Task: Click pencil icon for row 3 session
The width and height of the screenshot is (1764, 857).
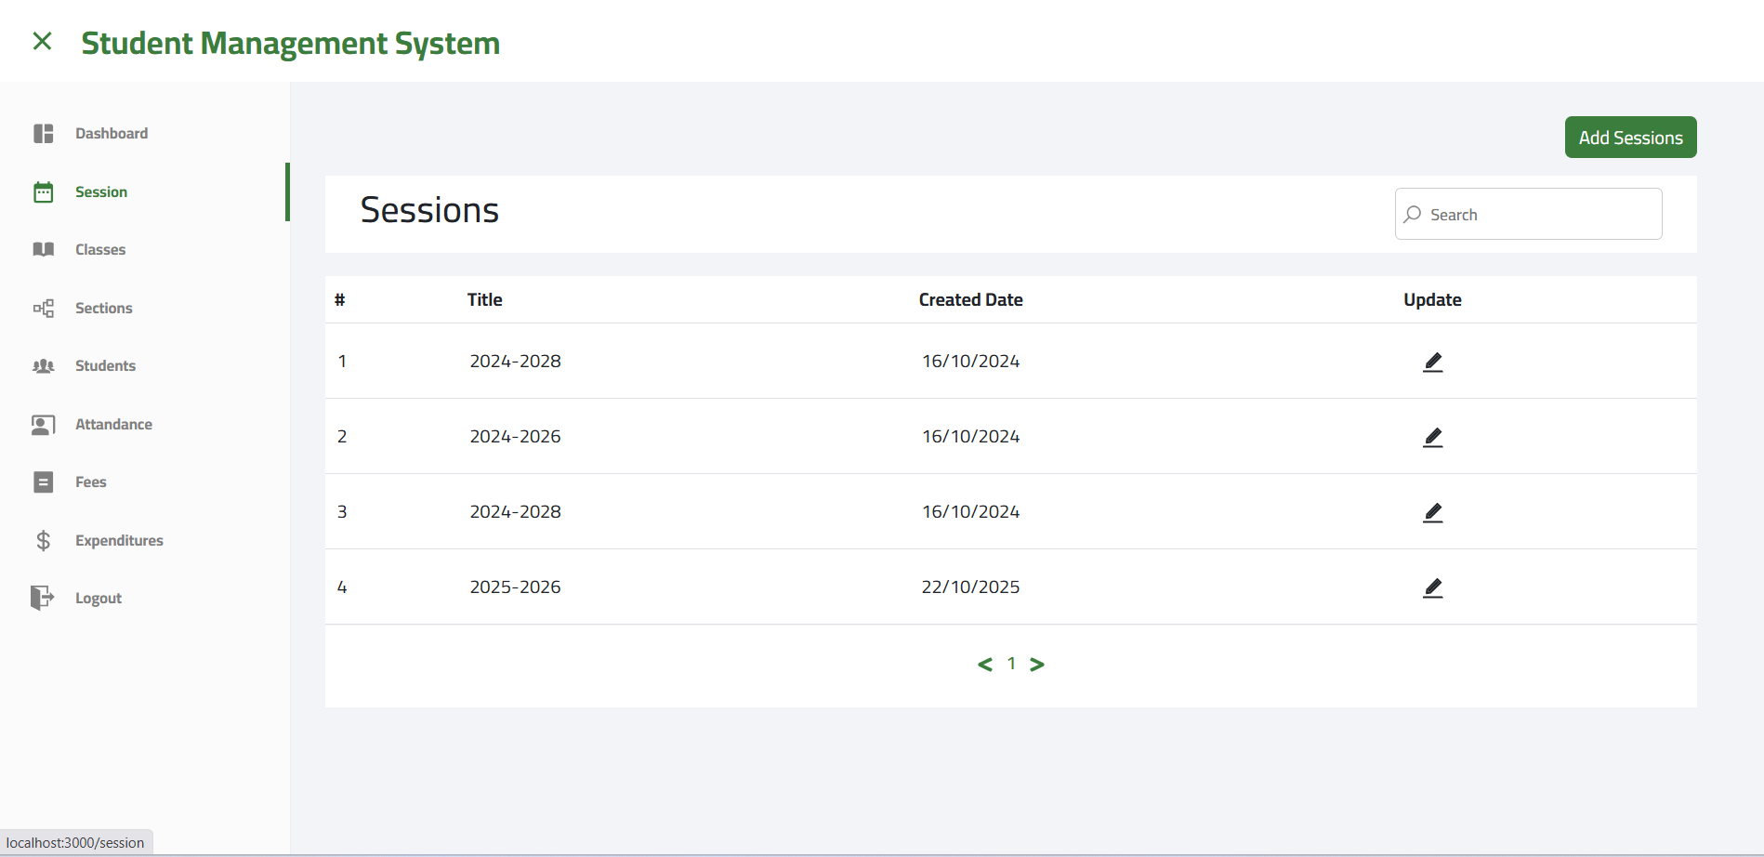Action: point(1432,513)
